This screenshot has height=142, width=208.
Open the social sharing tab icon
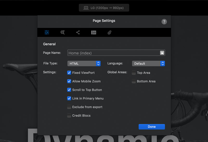pos(78,32)
